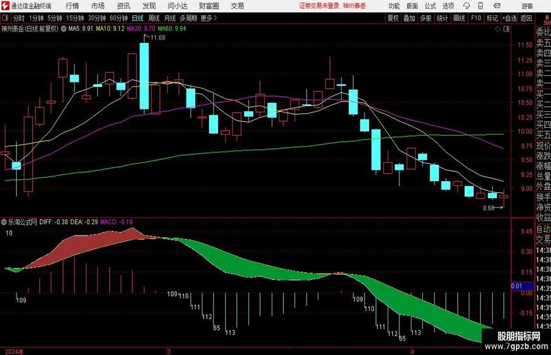
Task: Click the 统计 statistics toolbar button
Action: [442, 18]
